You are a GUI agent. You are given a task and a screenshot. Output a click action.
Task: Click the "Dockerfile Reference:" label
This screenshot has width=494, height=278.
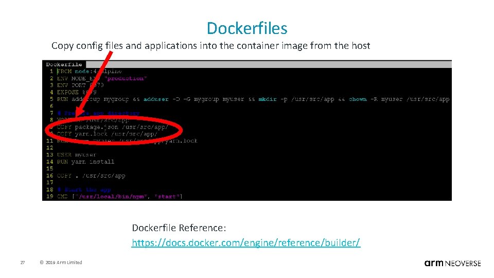(179, 228)
